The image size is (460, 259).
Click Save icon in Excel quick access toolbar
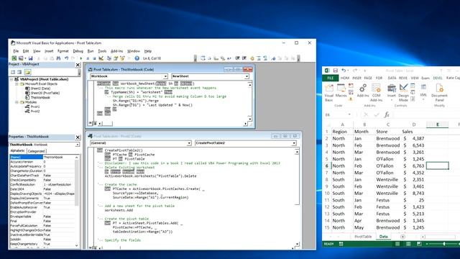[336, 71]
